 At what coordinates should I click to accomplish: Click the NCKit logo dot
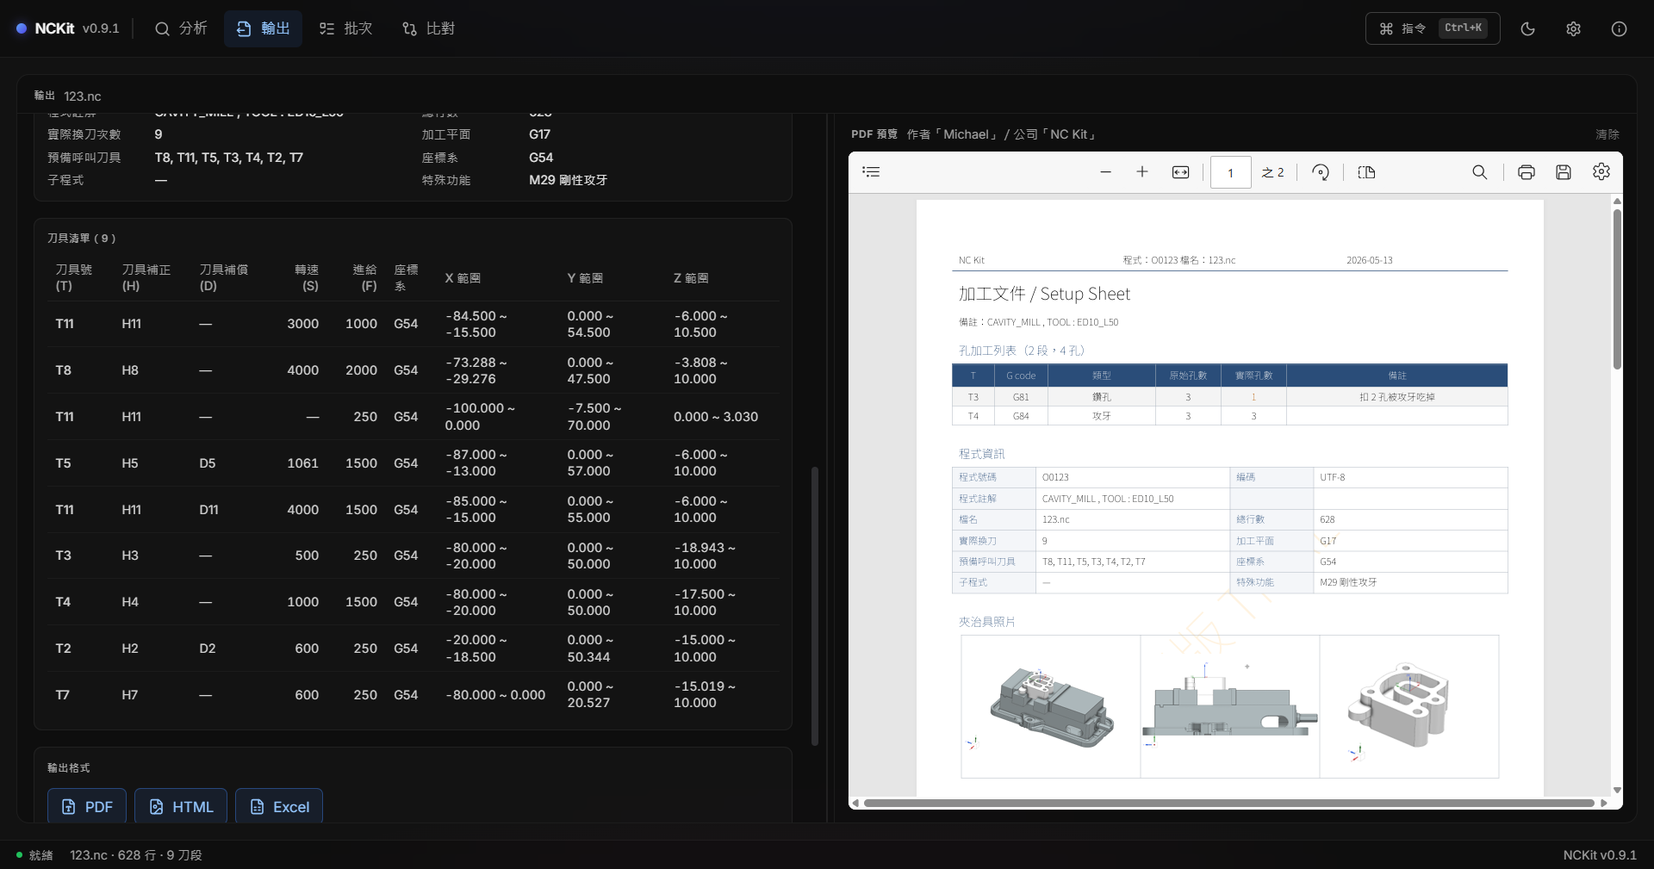pos(22,28)
